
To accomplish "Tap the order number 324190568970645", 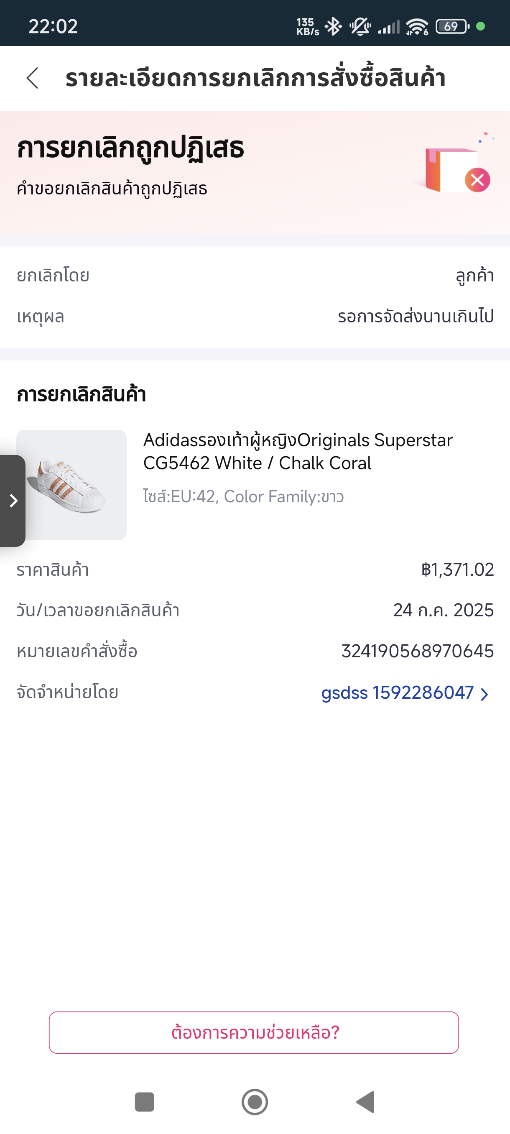I will point(418,651).
